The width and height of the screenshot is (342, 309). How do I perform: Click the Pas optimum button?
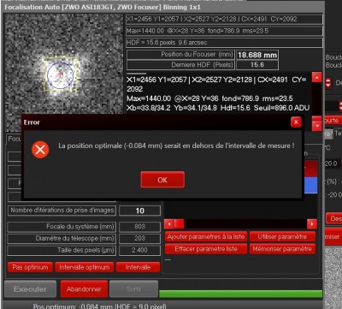30,267
